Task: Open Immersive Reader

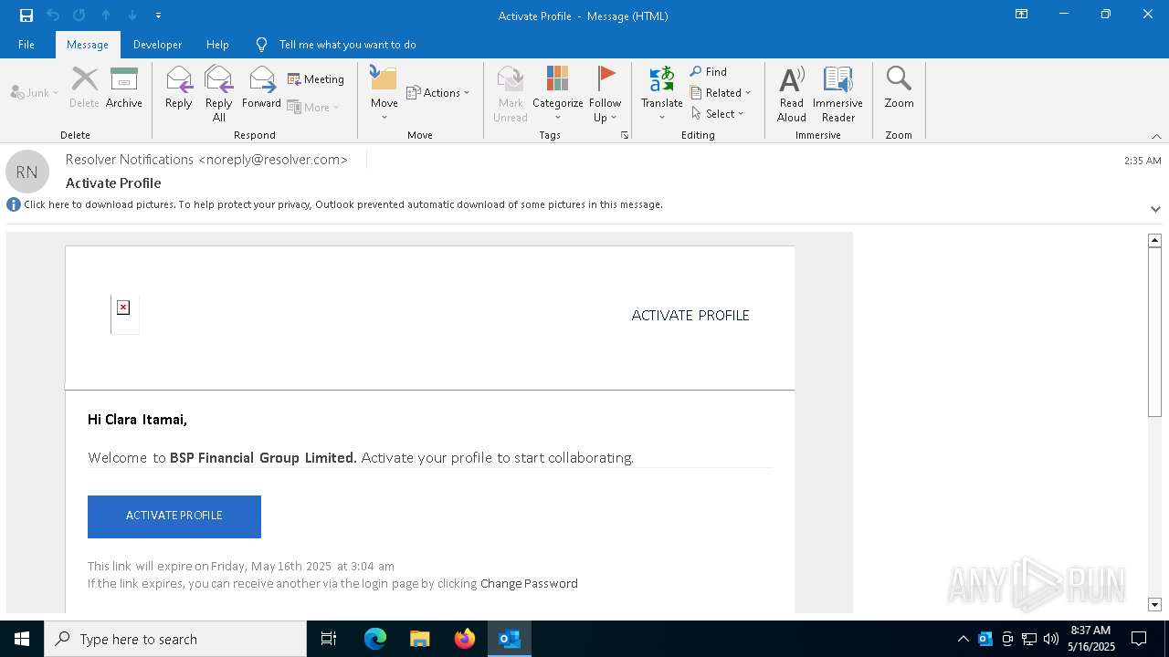Action: coord(838,94)
